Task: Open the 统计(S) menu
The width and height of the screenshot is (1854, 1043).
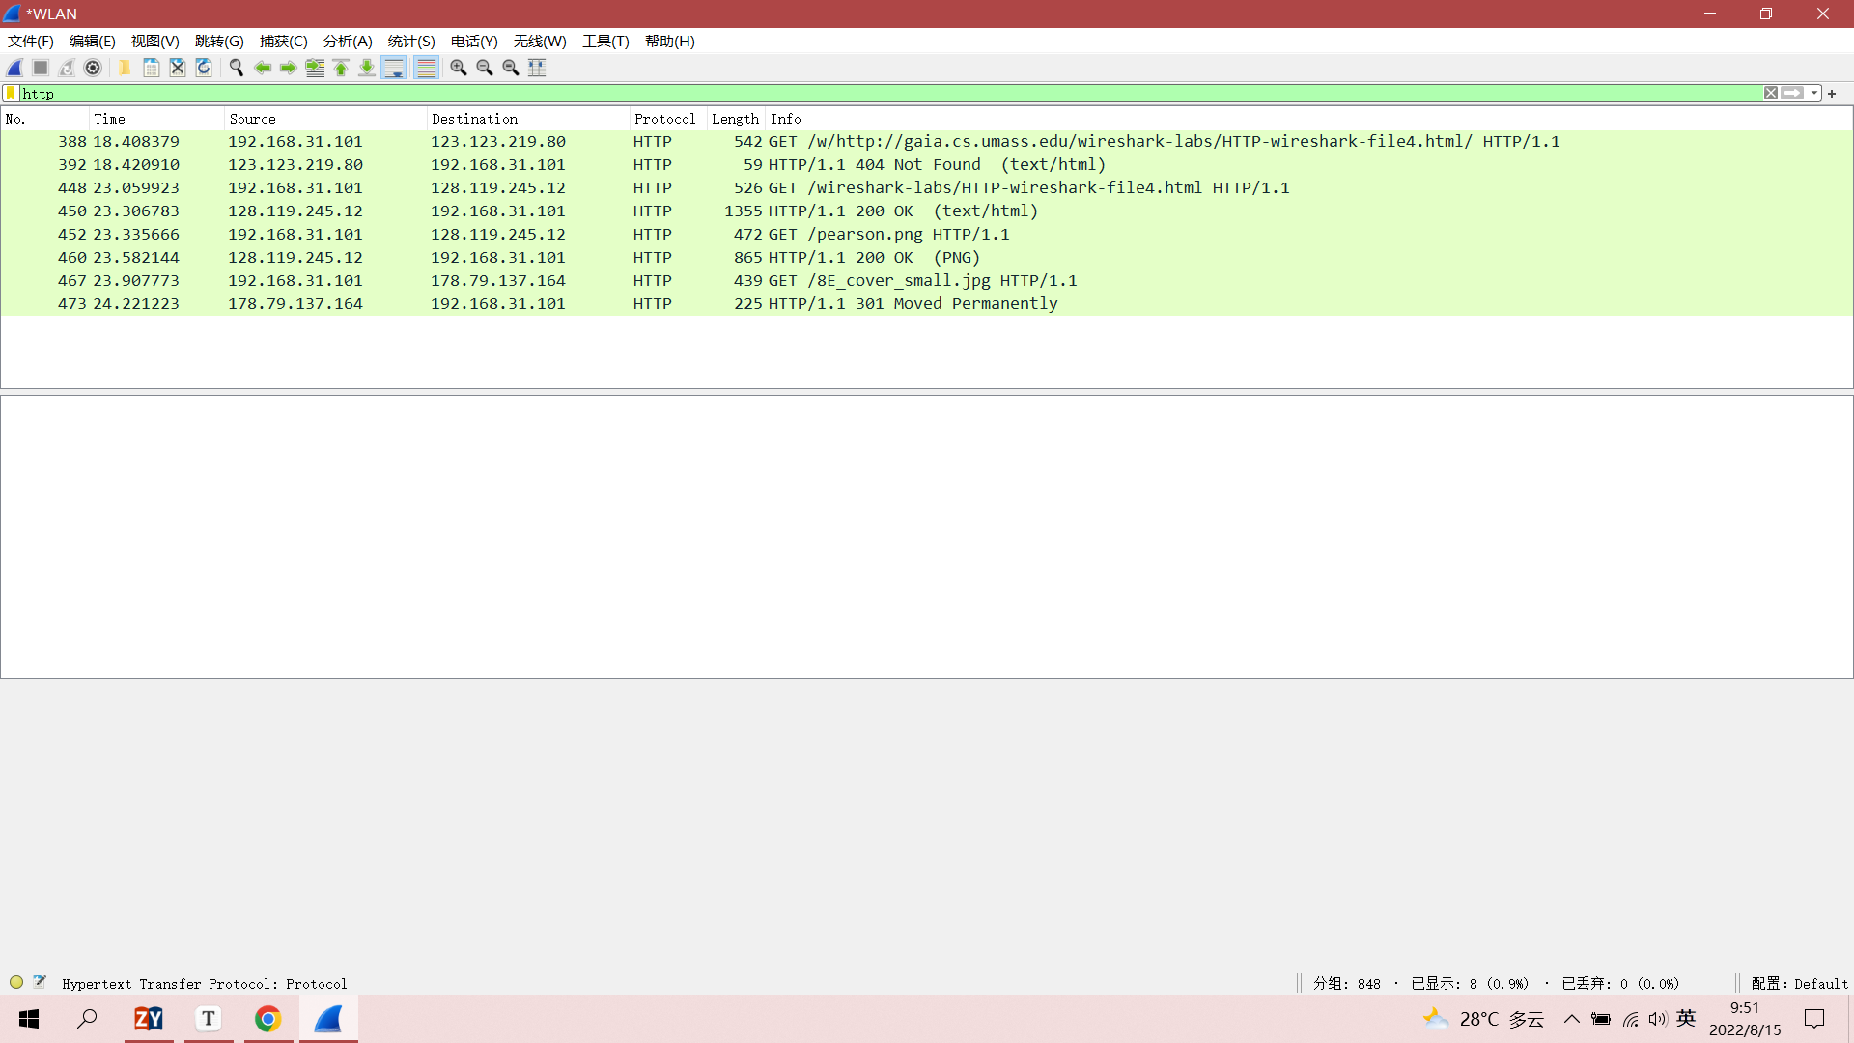Action: point(411,42)
